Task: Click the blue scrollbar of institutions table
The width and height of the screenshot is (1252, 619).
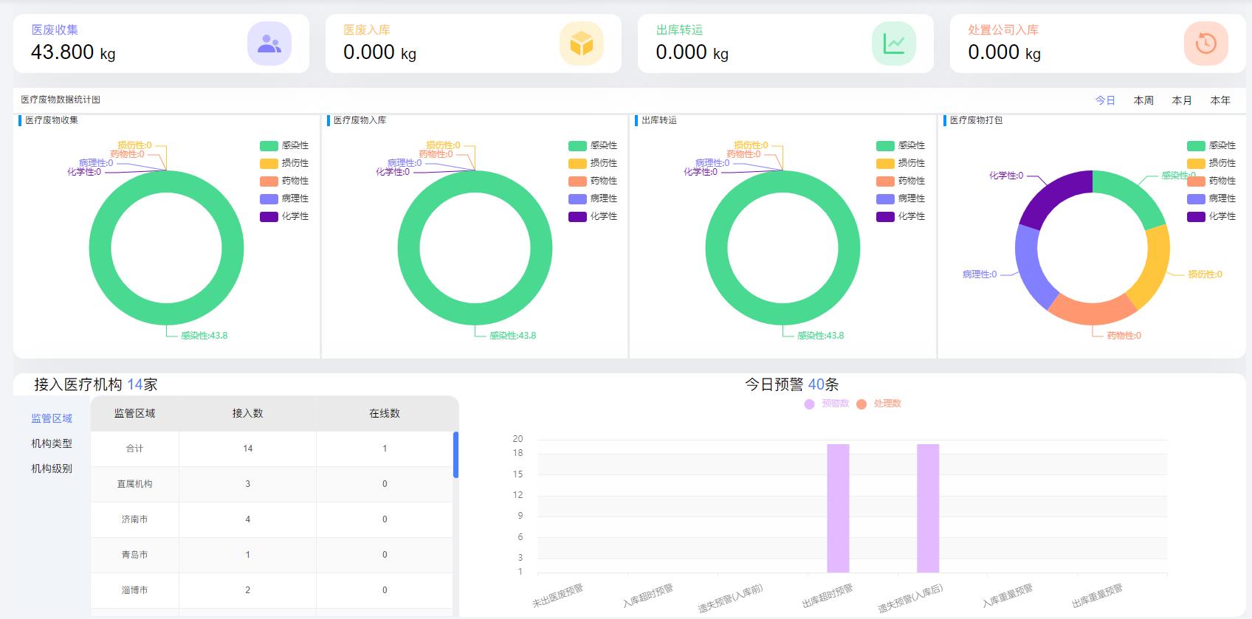Action: point(455,454)
